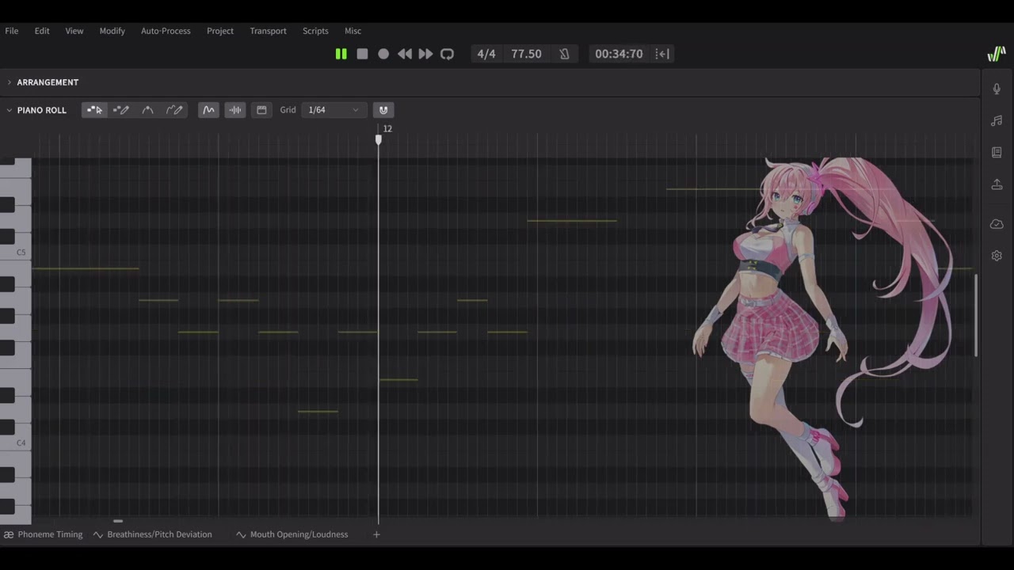Viewport: 1014px width, 570px height.
Task: Open the cloud license and updates panel
Action: (997, 224)
